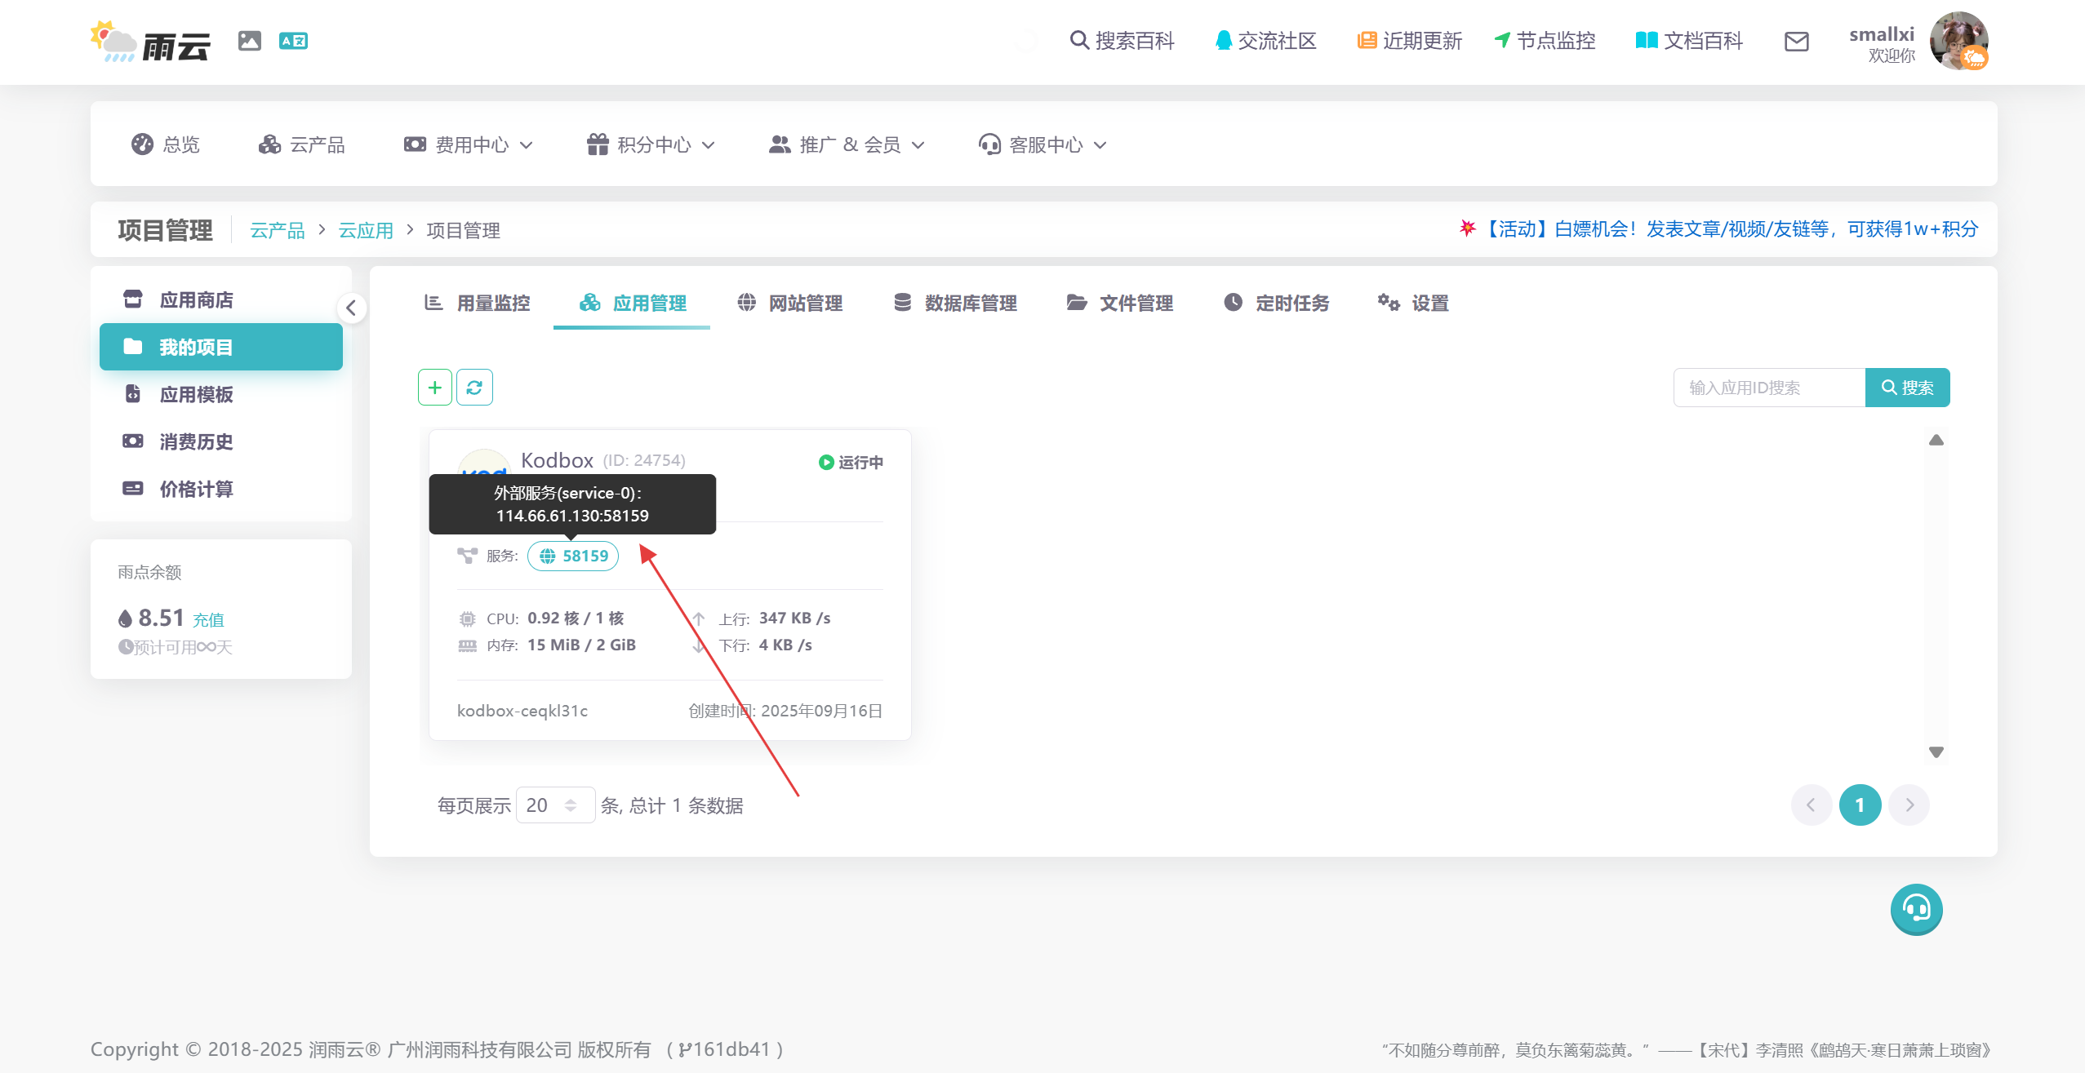Viewport: 2085px width, 1073px height.
Task: Click the image gallery icon beside logo
Action: pyautogui.click(x=249, y=41)
